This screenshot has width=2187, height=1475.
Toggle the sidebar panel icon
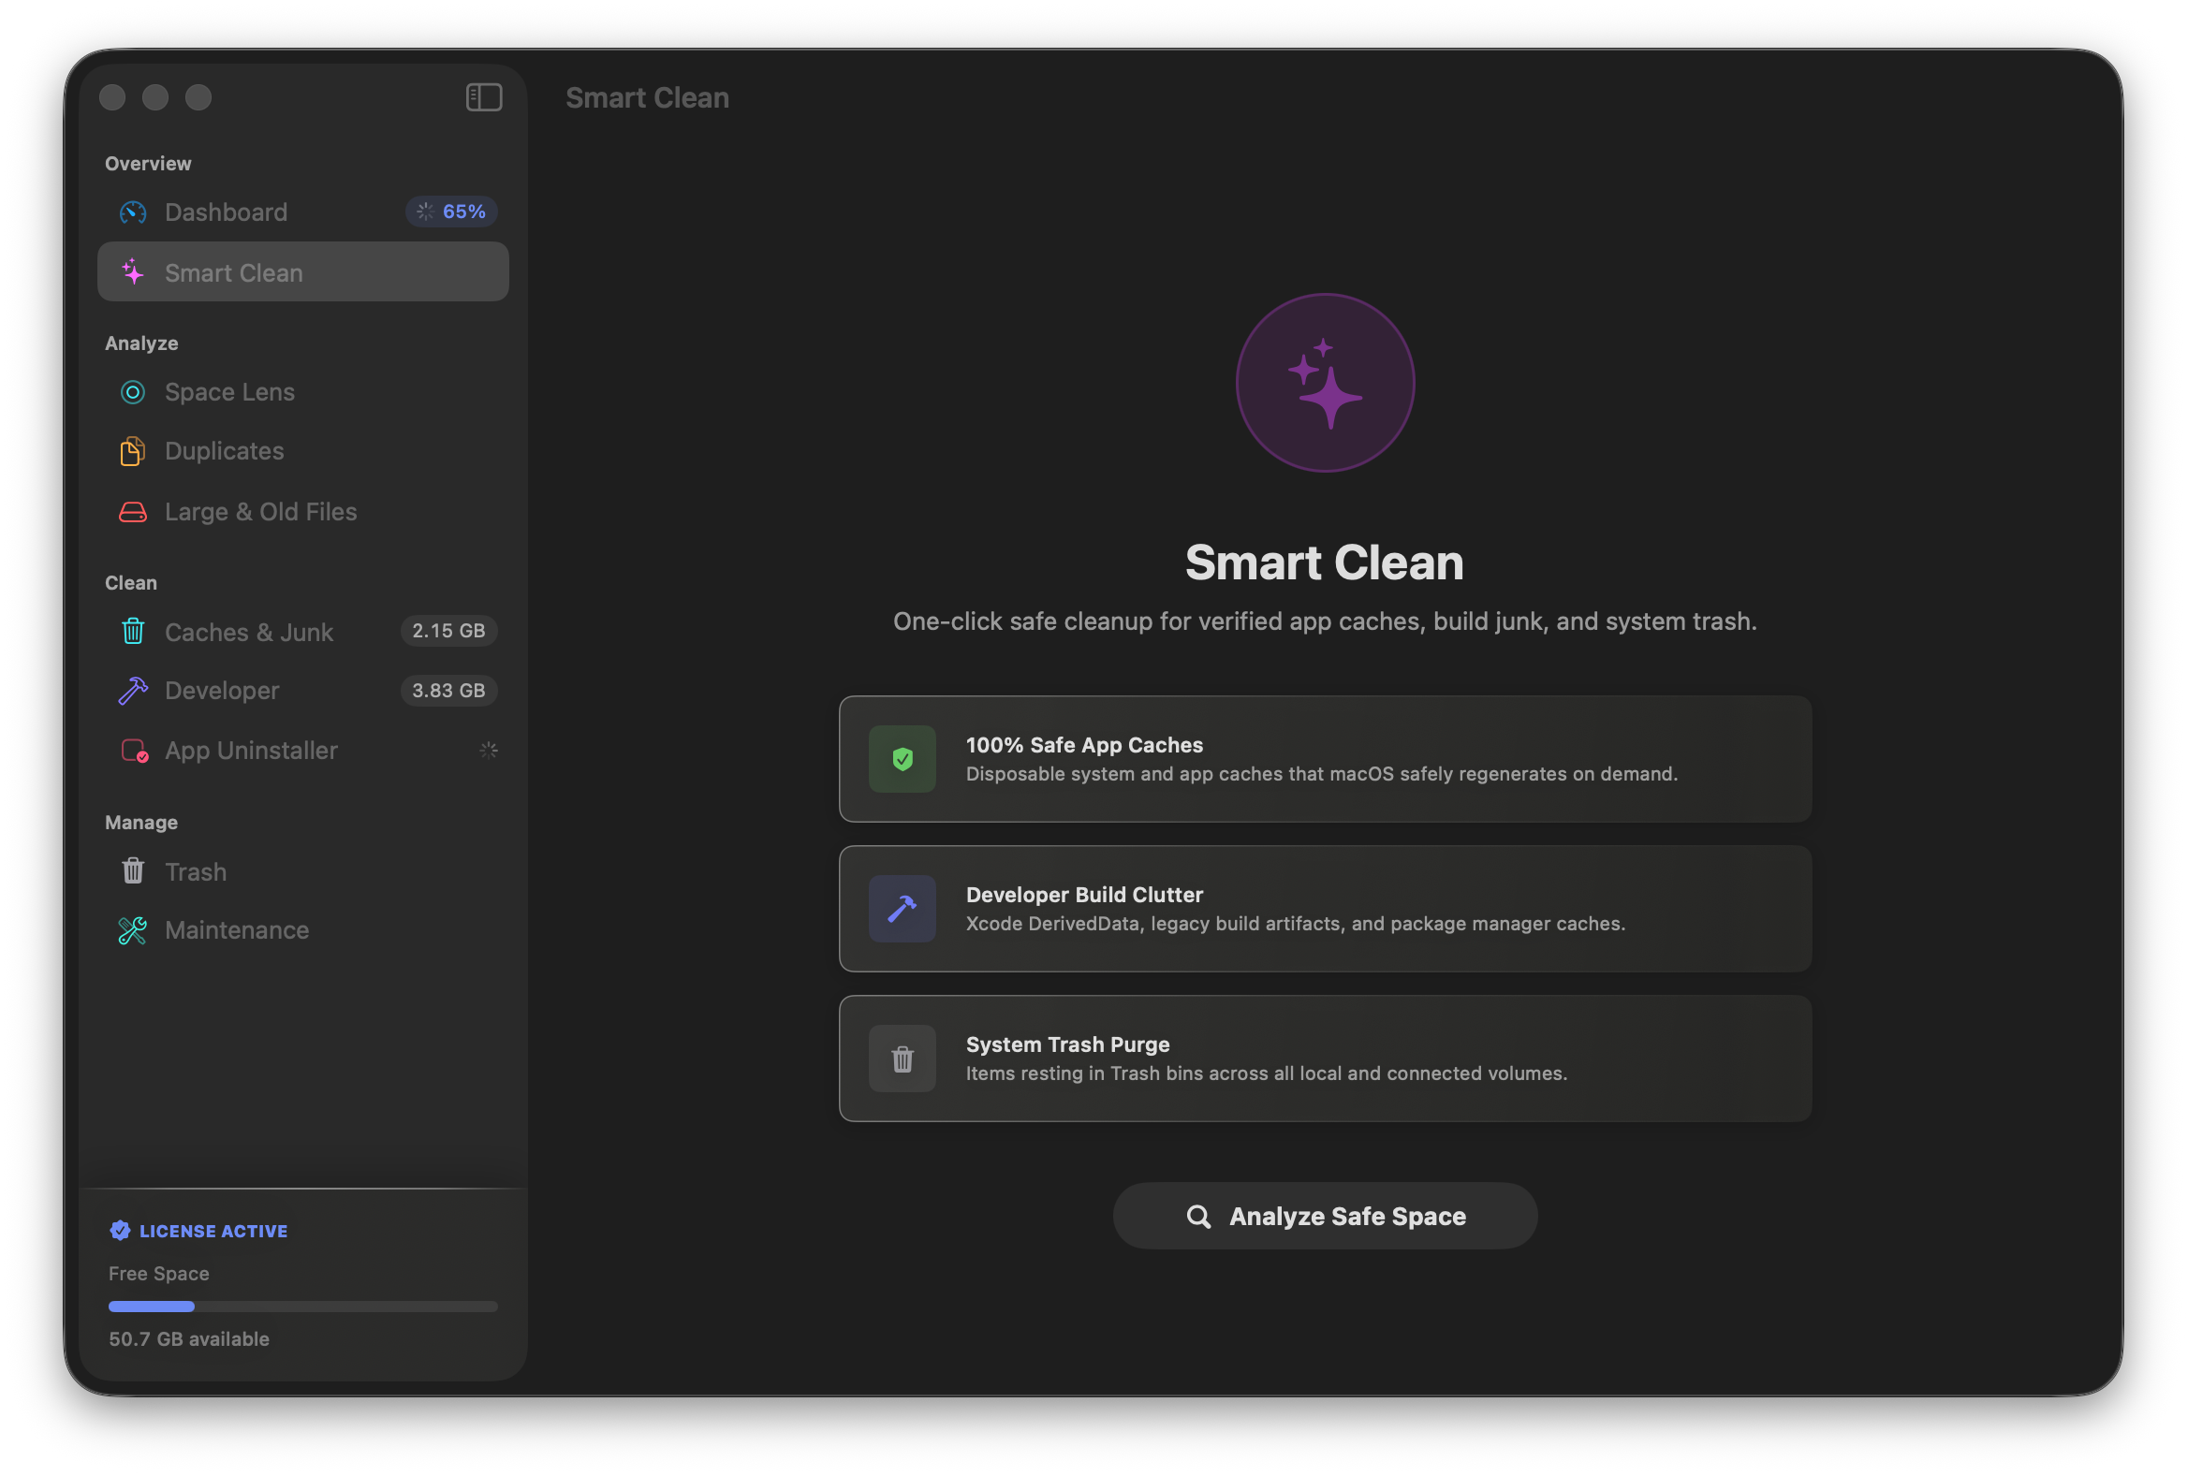(484, 97)
